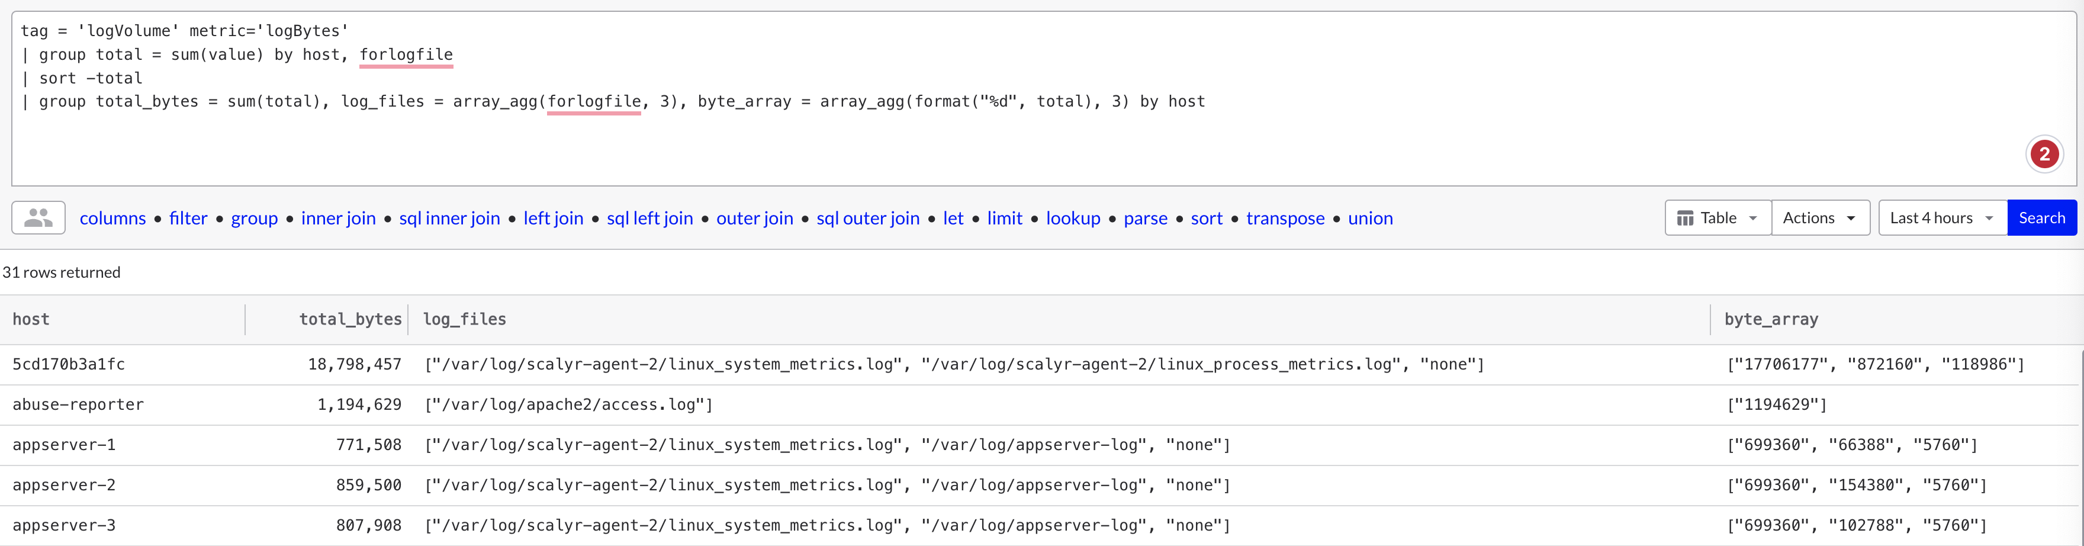Screen dimensions: 2084x546
Task: Sort by the total_bytes column header
Action: (x=350, y=320)
